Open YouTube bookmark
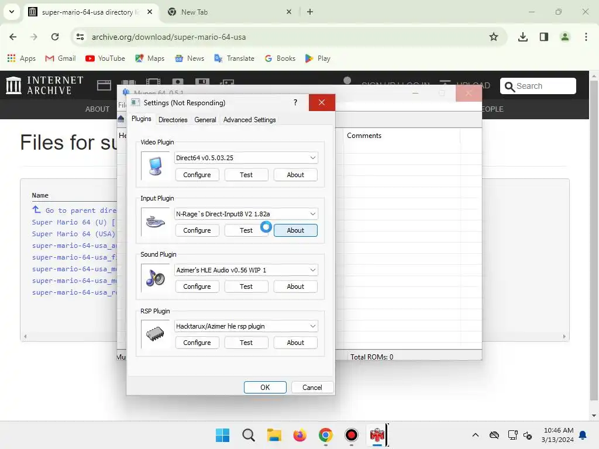This screenshot has height=449, width=599. [x=105, y=58]
